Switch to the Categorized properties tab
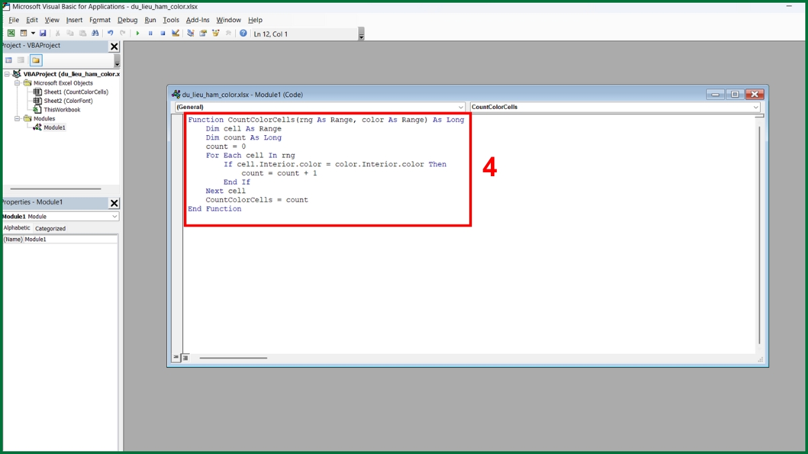808x454 pixels. coord(50,229)
